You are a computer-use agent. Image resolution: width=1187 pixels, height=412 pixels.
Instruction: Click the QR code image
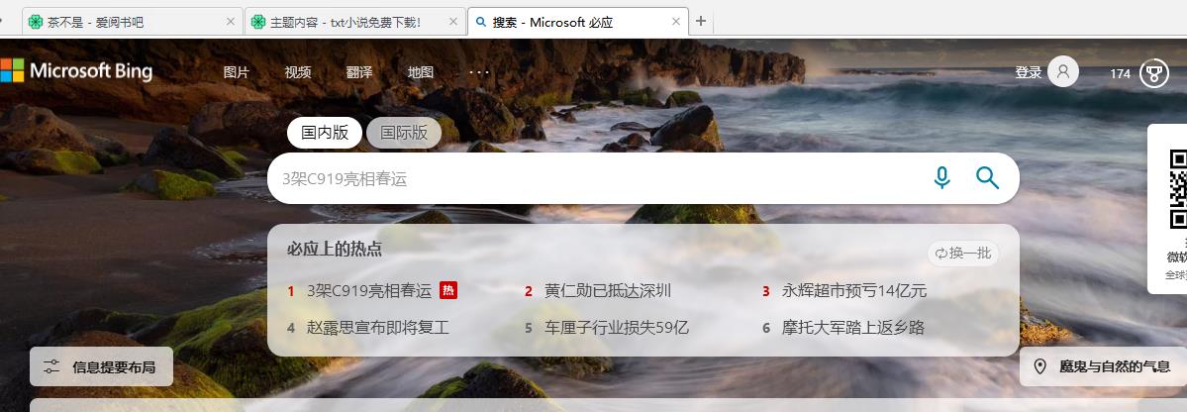[1178, 189]
